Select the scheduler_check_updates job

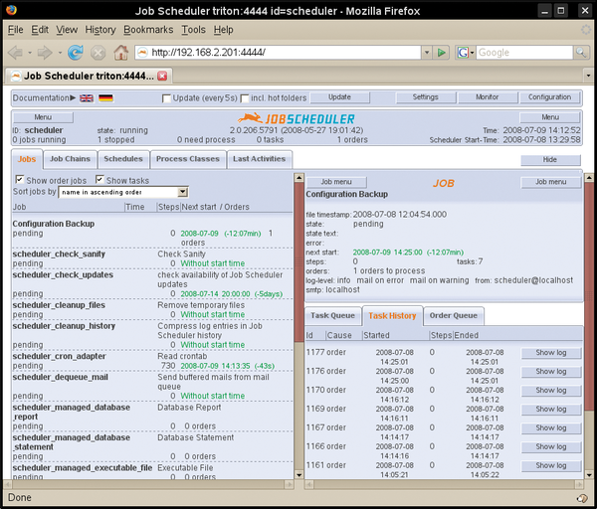coord(63,274)
